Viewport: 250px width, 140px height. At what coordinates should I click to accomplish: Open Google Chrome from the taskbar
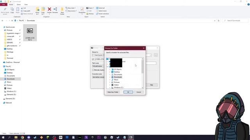(22, 137)
